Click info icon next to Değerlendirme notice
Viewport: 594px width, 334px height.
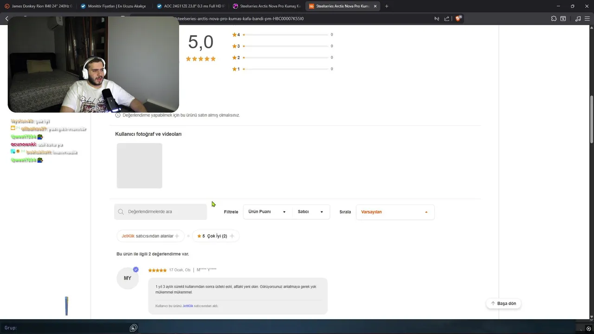point(118,115)
